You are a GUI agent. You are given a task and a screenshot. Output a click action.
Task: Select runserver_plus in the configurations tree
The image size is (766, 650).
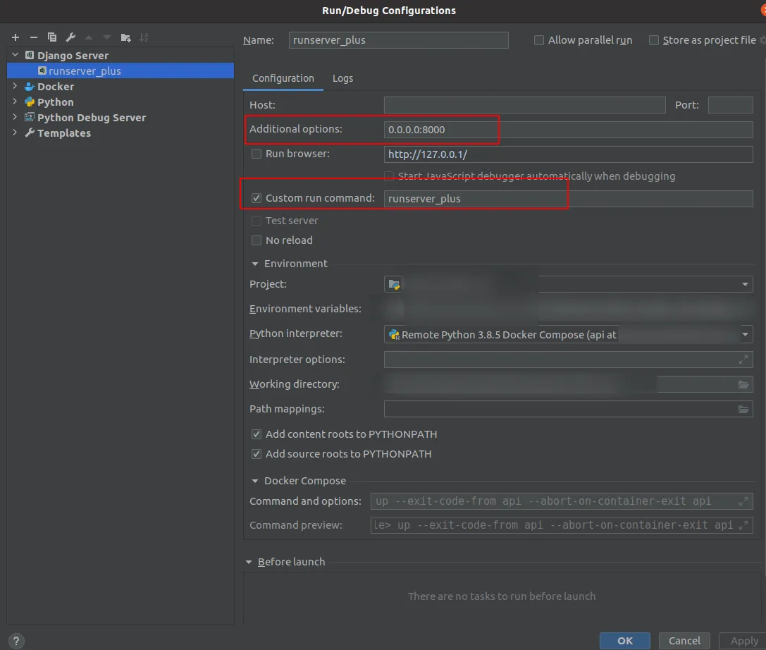point(121,71)
